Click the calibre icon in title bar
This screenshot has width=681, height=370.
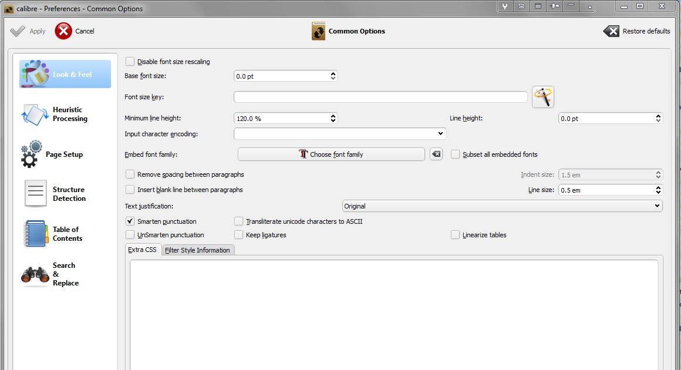coord(8,9)
